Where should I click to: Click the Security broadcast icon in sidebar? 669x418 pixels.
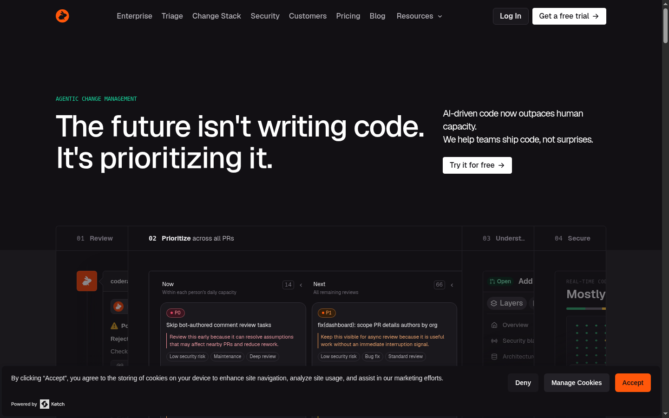point(494,341)
